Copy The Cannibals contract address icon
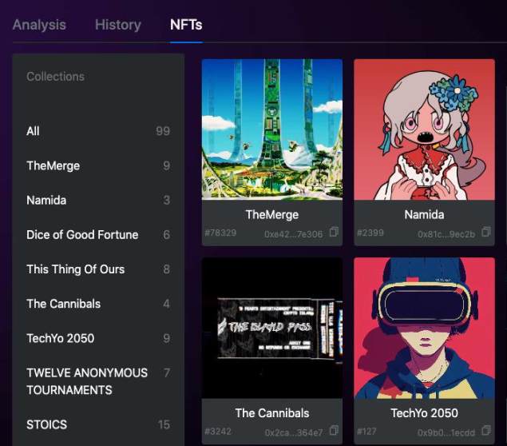Image resolution: width=507 pixels, height=446 pixels. click(334, 430)
